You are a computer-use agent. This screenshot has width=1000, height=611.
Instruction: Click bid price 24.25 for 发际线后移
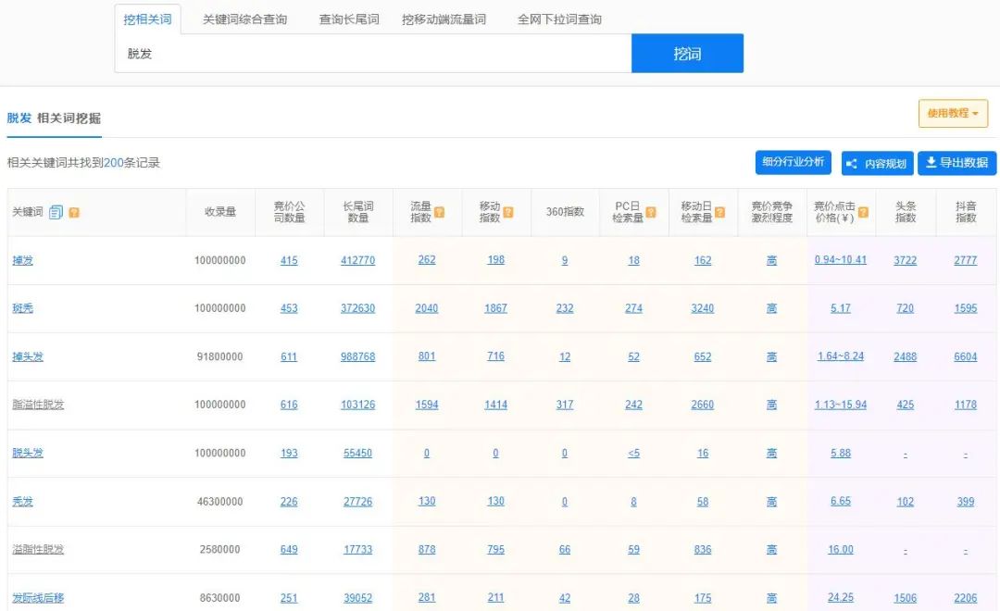pos(841,598)
